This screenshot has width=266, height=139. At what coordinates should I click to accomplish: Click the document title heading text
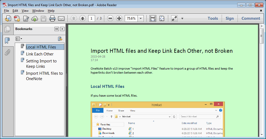162,51
